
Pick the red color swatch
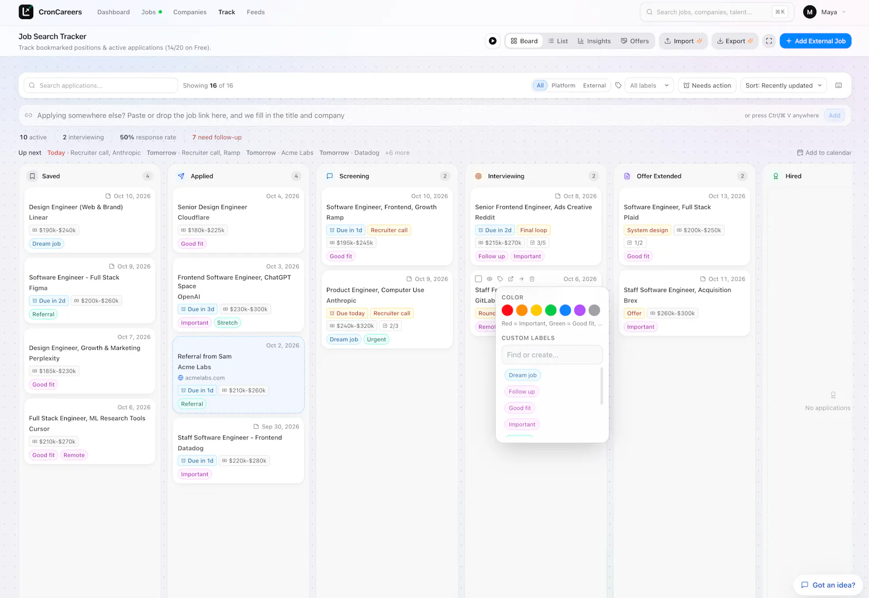(x=507, y=310)
